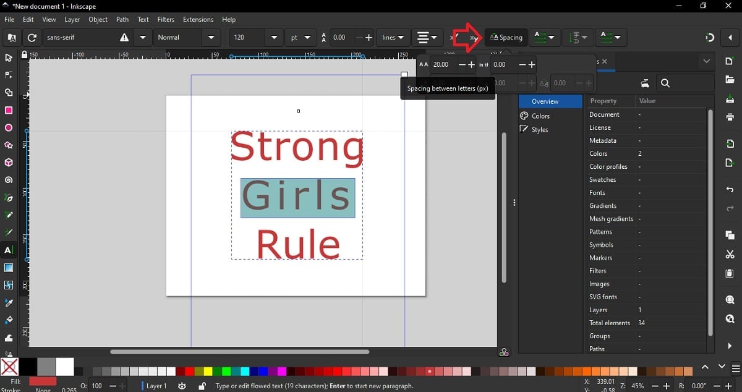The width and height of the screenshot is (742, 392).
Task: Switch to the Colors view in document panel
Action: (540, 116)
